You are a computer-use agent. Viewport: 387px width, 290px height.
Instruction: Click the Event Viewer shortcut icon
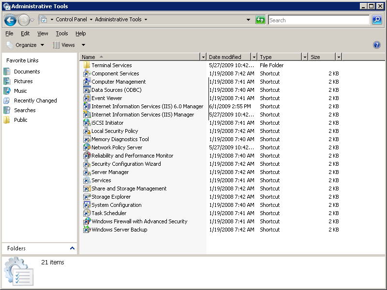[87, 98]
